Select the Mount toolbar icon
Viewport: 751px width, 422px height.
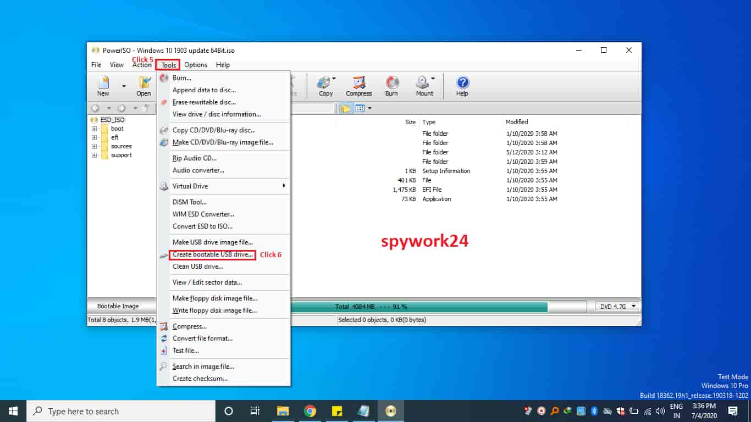423,86
